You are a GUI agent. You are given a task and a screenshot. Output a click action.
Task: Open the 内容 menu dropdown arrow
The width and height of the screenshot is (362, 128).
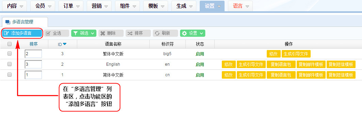point(21,6)
